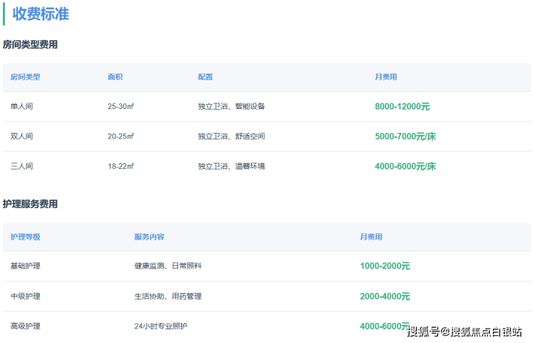Select the 护理服务费用 section title

click(x=30, y=204)
